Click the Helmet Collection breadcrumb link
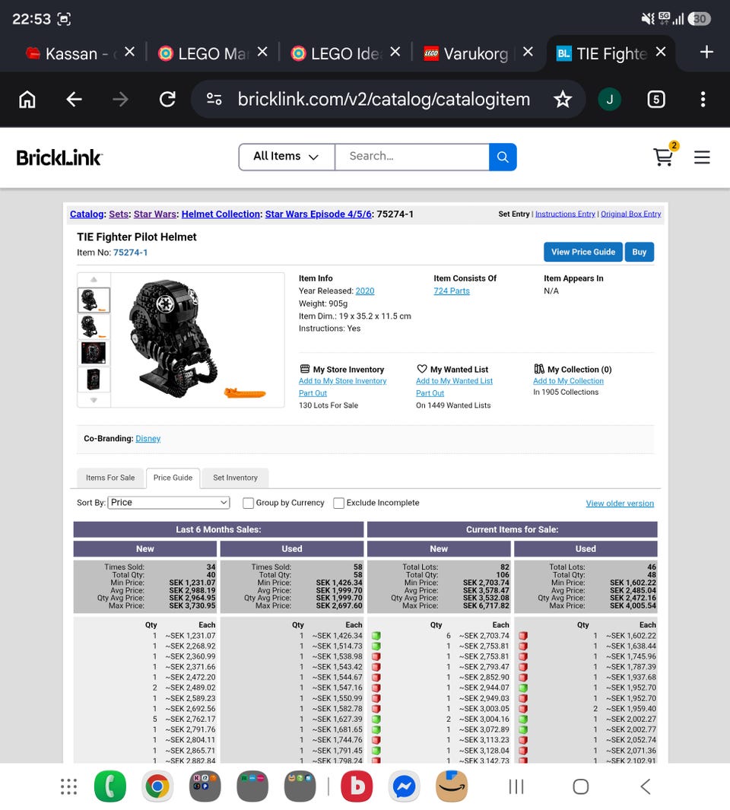 221,214
